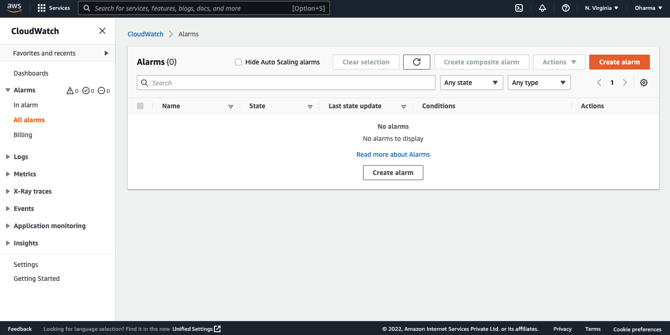The width and height of the screenshot is (670, 335).
Task: Open the Any state filter dropdown
Action: click(x=471, y=83)
